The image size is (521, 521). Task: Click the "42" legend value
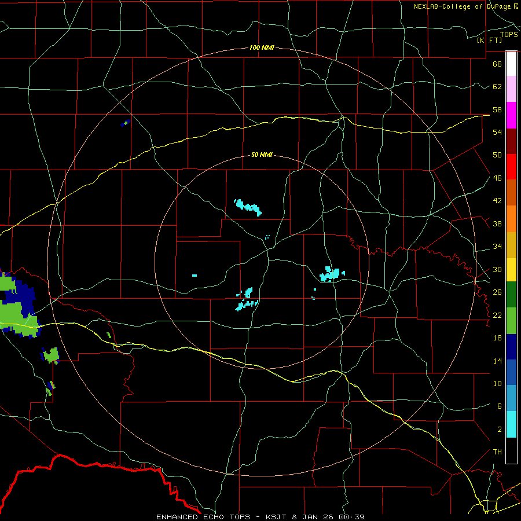pyautogui.click(x=497, y=201)
